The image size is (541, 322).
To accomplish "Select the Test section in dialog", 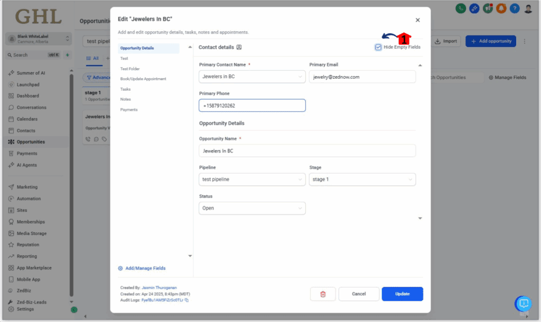I will pyautogui.click(x=124, y=59).
